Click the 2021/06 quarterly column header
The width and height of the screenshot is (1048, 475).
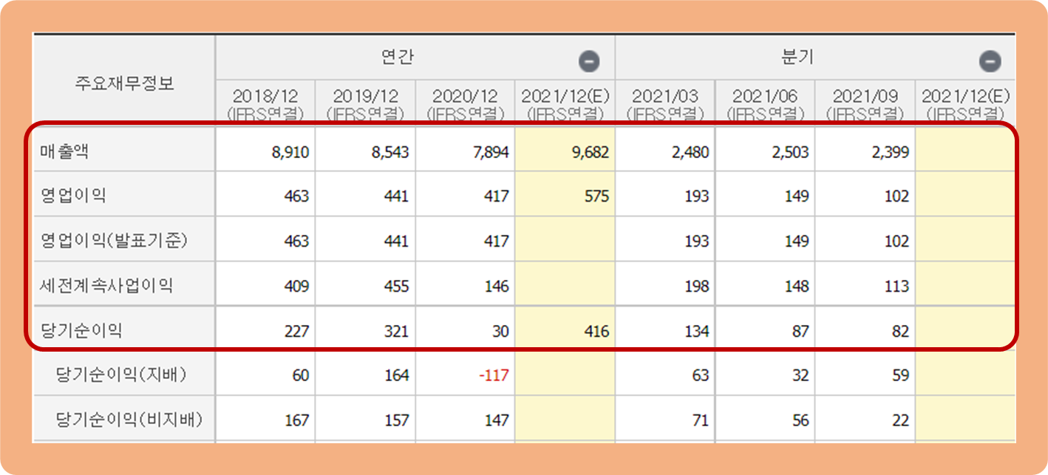(765, 104)
